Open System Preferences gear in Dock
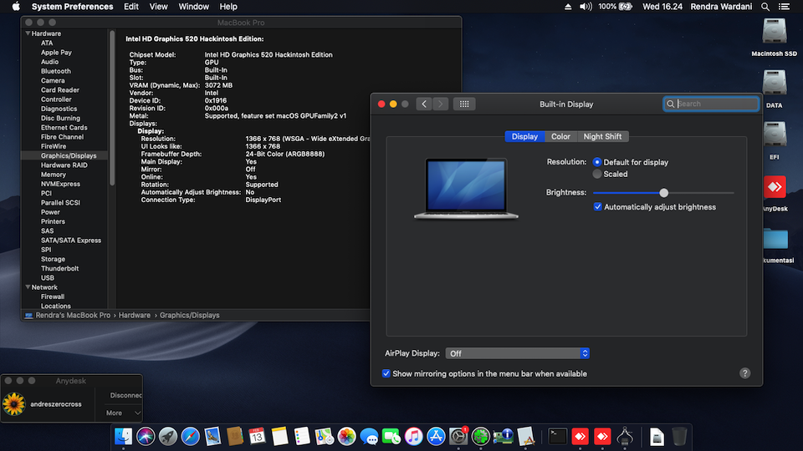This screenshot has width=803, height=451. pyautogui.click(x=458, y=436)
